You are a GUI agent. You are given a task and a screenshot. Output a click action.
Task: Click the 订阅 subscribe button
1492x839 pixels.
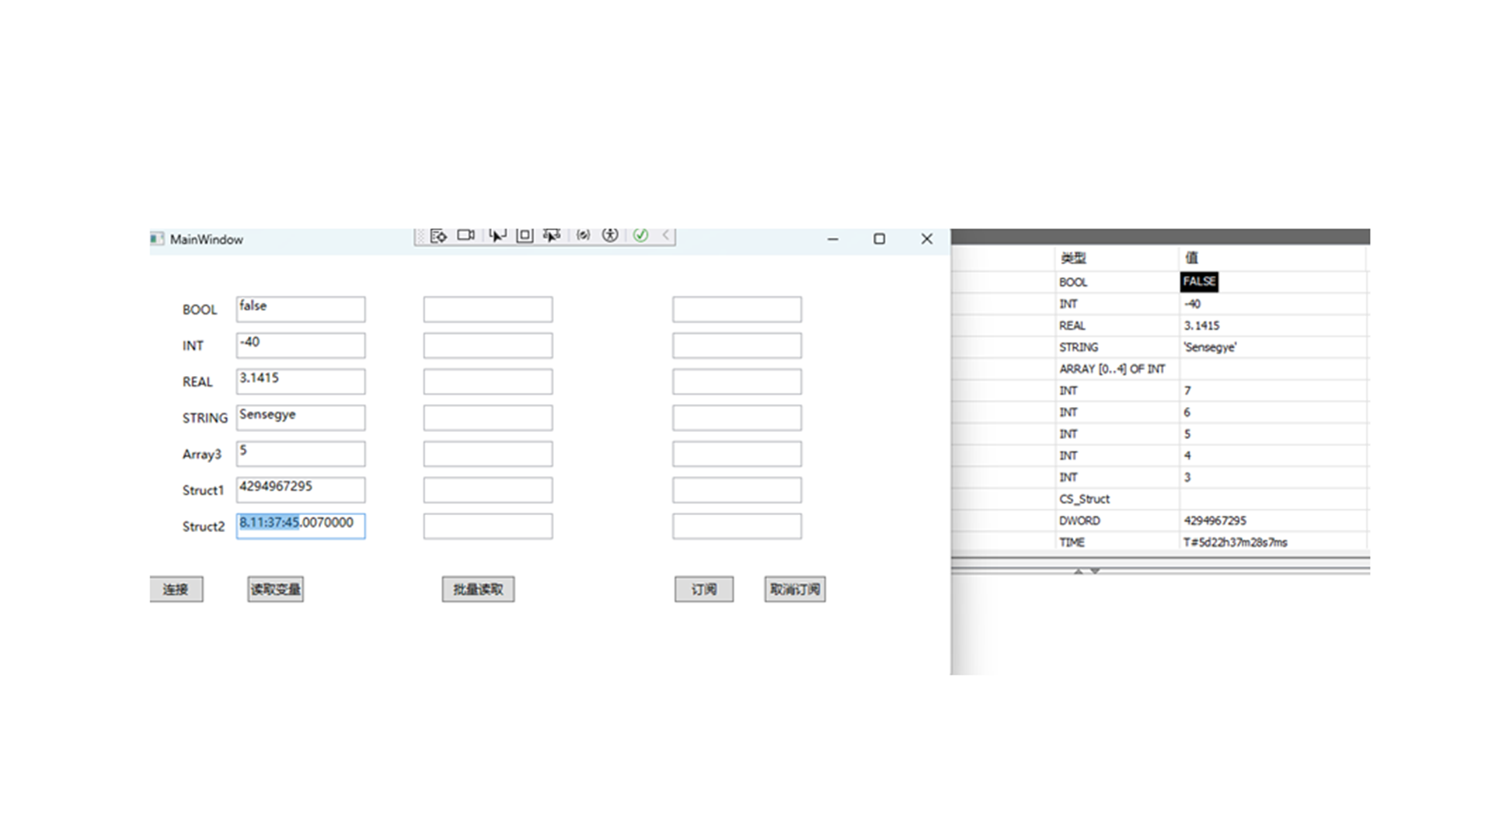pos(703,590)
